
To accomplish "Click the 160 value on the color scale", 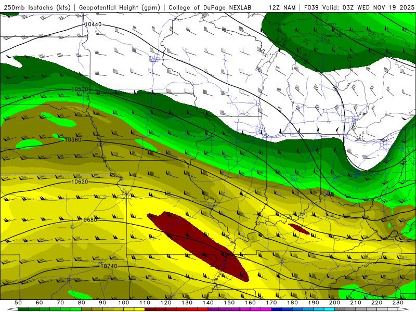I will pyautogui.click(x=250, y=303).
